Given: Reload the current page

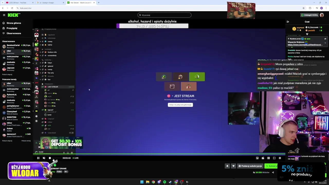Looking at the screenshot, I should [12, 8].
